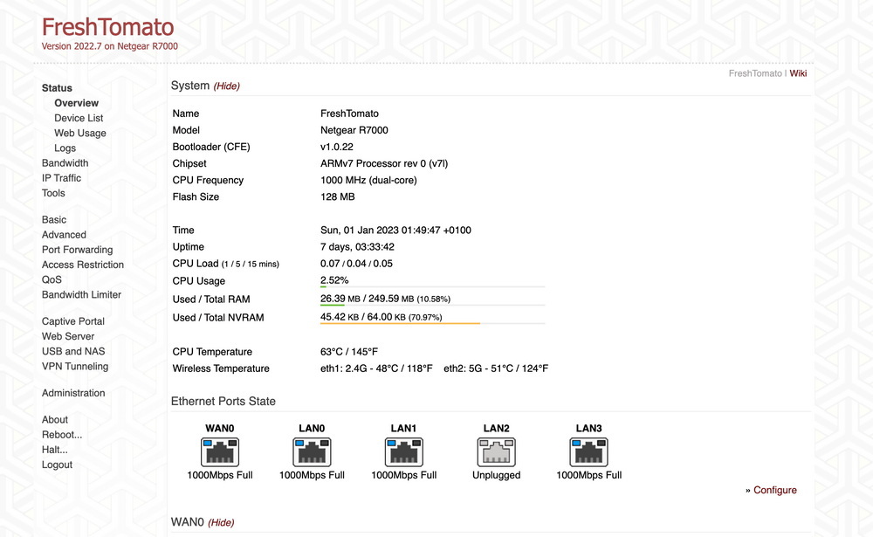Click the LAN1 ethernet port icon
This screenshot has height=537, width=873.
click(403, 451)
